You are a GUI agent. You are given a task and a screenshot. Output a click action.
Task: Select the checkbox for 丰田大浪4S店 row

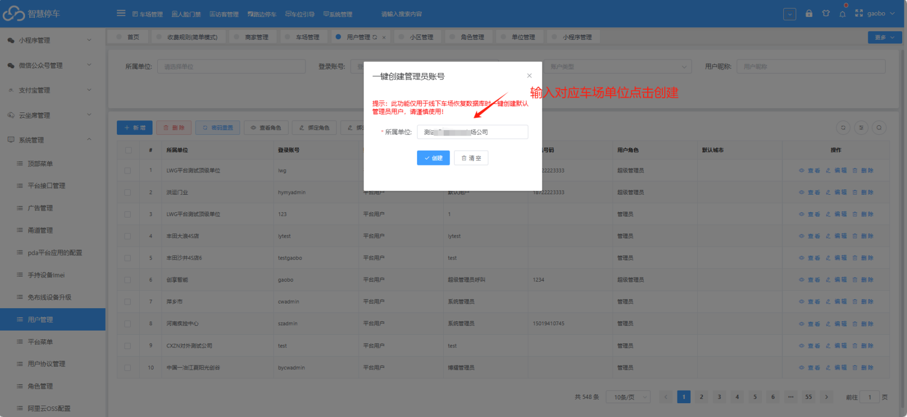(x=128, y=236)
